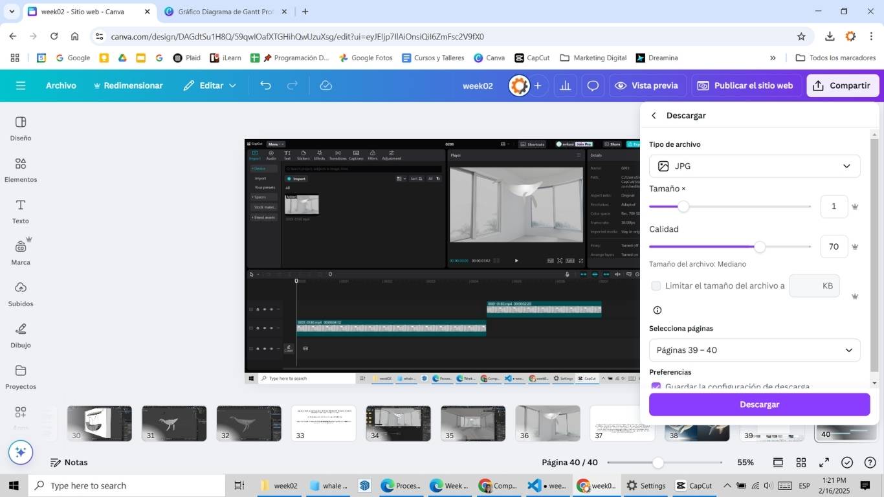Open grid view of all pages
This screenshot has width=884, height=497.
(x=801, y=463)
